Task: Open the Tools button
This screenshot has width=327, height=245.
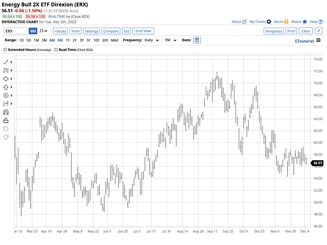Action: (75, 31)
